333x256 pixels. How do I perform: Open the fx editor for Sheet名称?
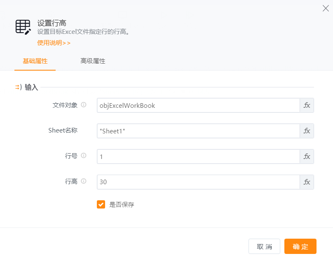coord(307,131)
